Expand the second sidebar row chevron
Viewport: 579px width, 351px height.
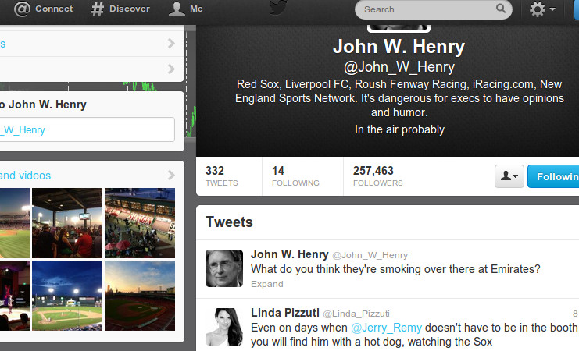pos(171,69)
